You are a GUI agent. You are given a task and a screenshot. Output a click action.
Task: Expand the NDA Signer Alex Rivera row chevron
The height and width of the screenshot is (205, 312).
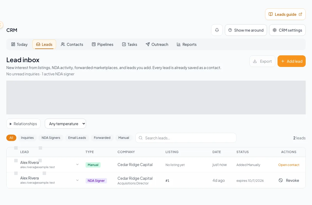pos(77,180)
